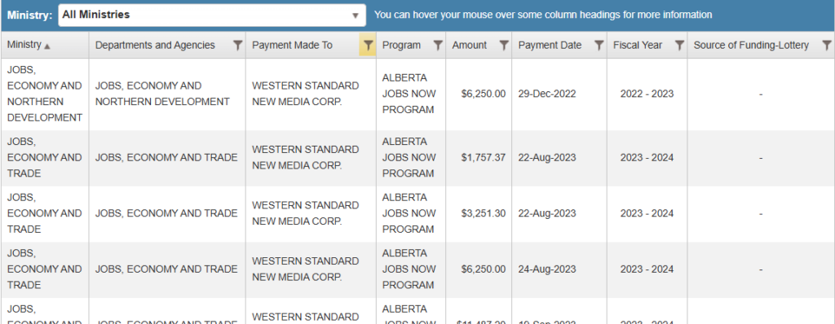Select the $6,250.00 amount dated 29-Dec-2022
The height and width of the screenshot is (324, 835).
(484, 94)
